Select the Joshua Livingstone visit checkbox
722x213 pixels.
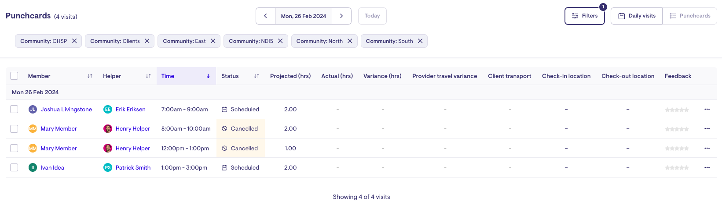(14, 109)
